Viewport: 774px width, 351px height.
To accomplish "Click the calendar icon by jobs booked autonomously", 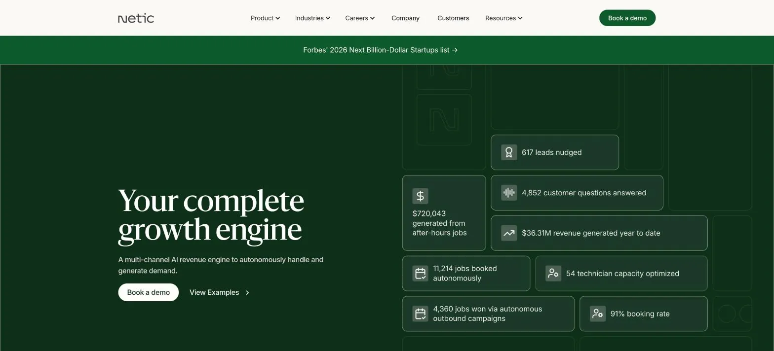I will pos(420,273).
